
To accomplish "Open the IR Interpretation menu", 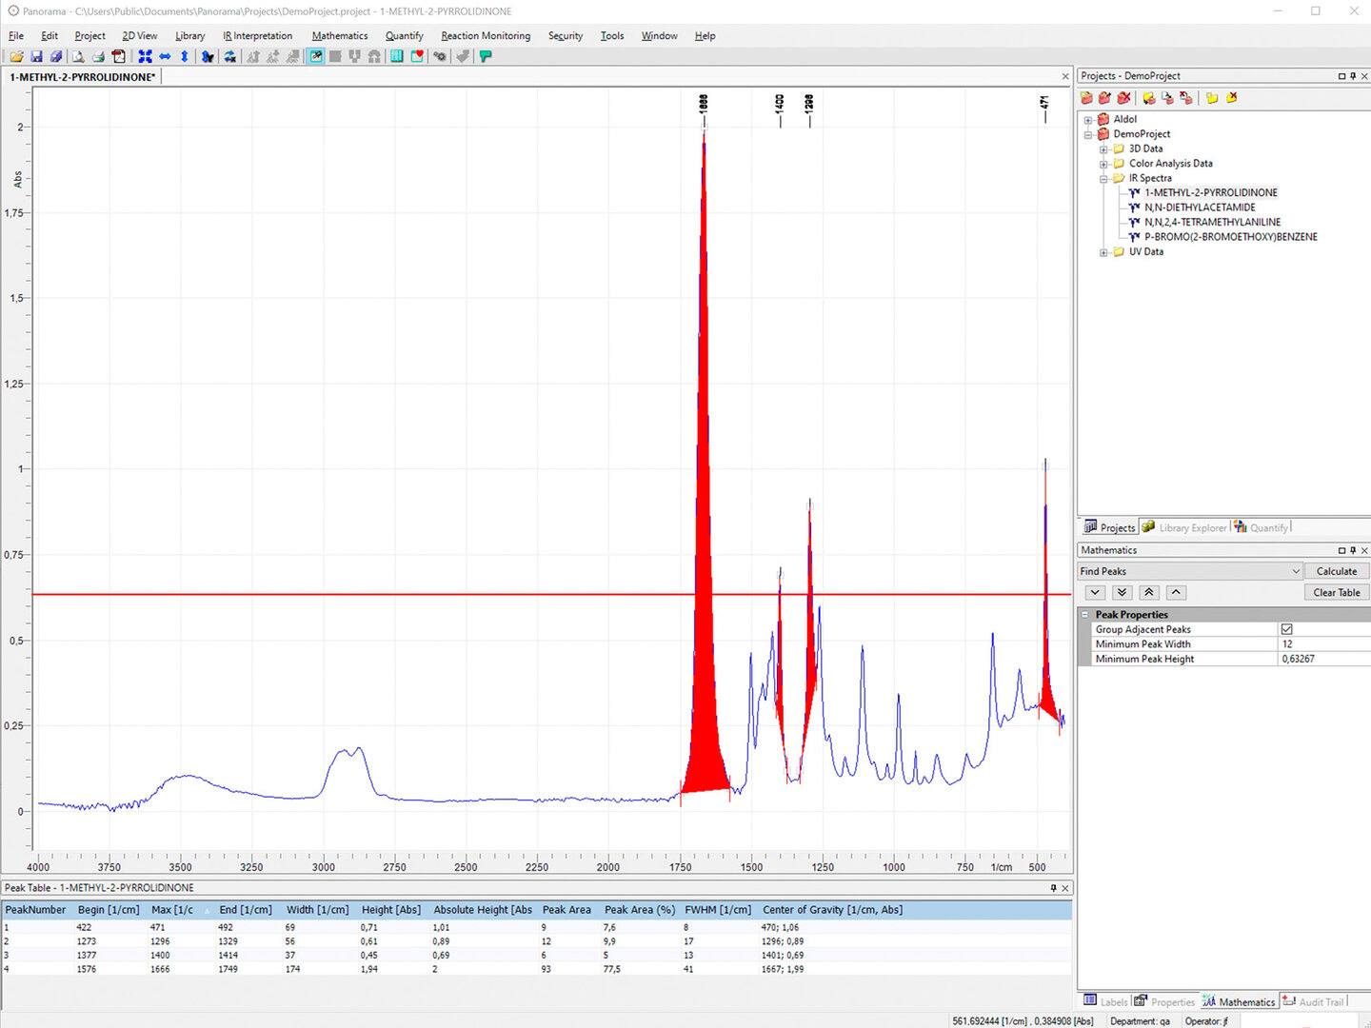I will pyautogui.click(x=257, y=36).
